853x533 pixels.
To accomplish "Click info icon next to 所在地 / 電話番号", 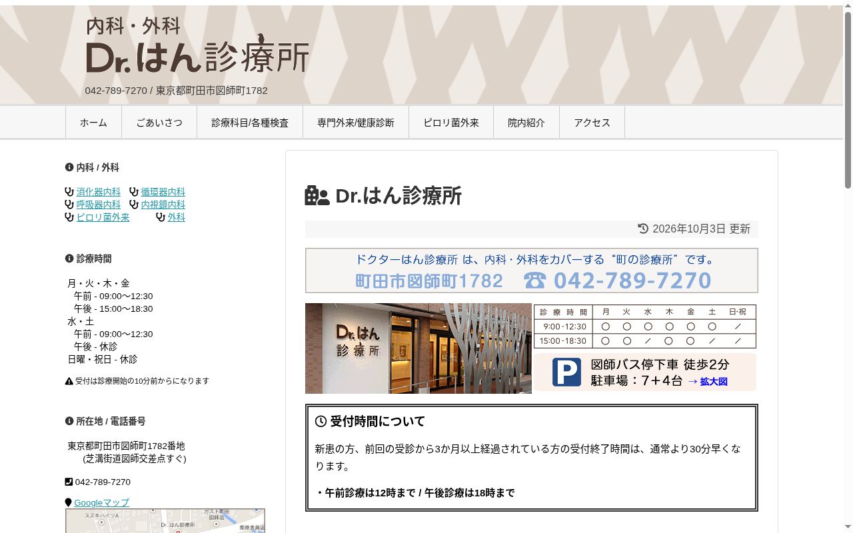I will 69,421.
